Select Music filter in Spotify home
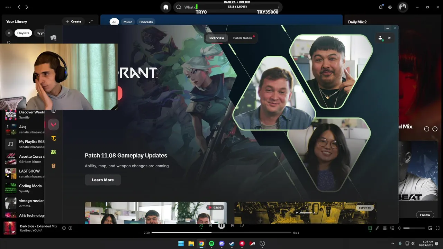 pos(128,22)
